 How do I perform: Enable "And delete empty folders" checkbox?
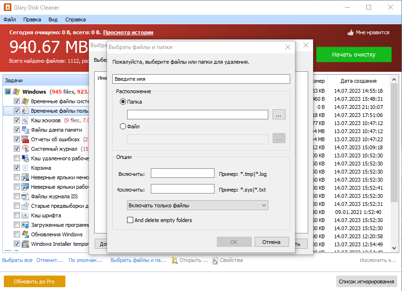pyautogui.click(x=130, y=220)
